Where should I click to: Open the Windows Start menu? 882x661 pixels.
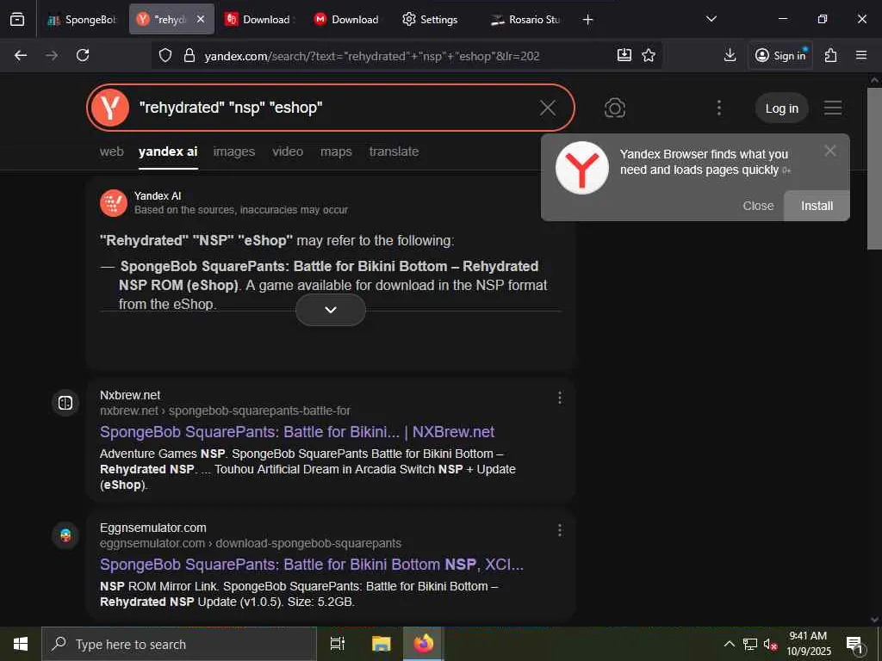click(x=21, y=644)
